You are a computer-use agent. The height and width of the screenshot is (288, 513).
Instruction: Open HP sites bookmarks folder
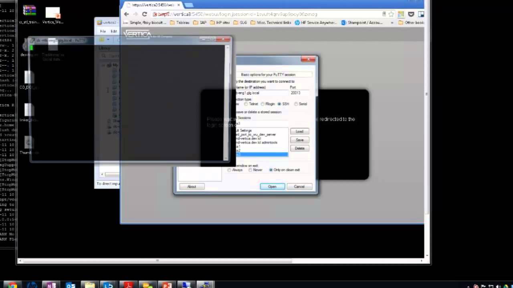tap(220, 23)
